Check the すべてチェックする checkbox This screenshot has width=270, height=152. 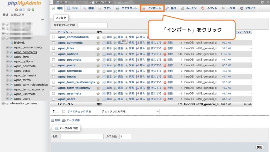(63, 111)
